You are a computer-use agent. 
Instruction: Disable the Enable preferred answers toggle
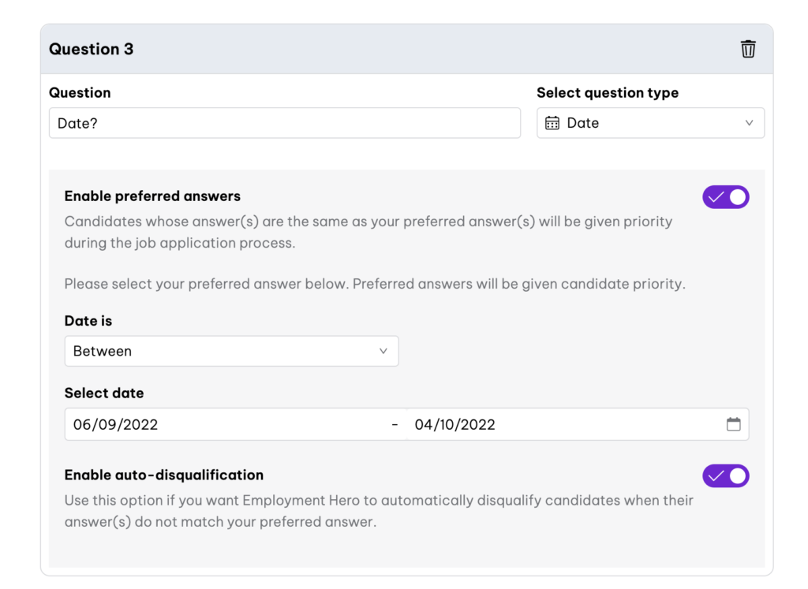pyautogui.click(x=726, y=196)
